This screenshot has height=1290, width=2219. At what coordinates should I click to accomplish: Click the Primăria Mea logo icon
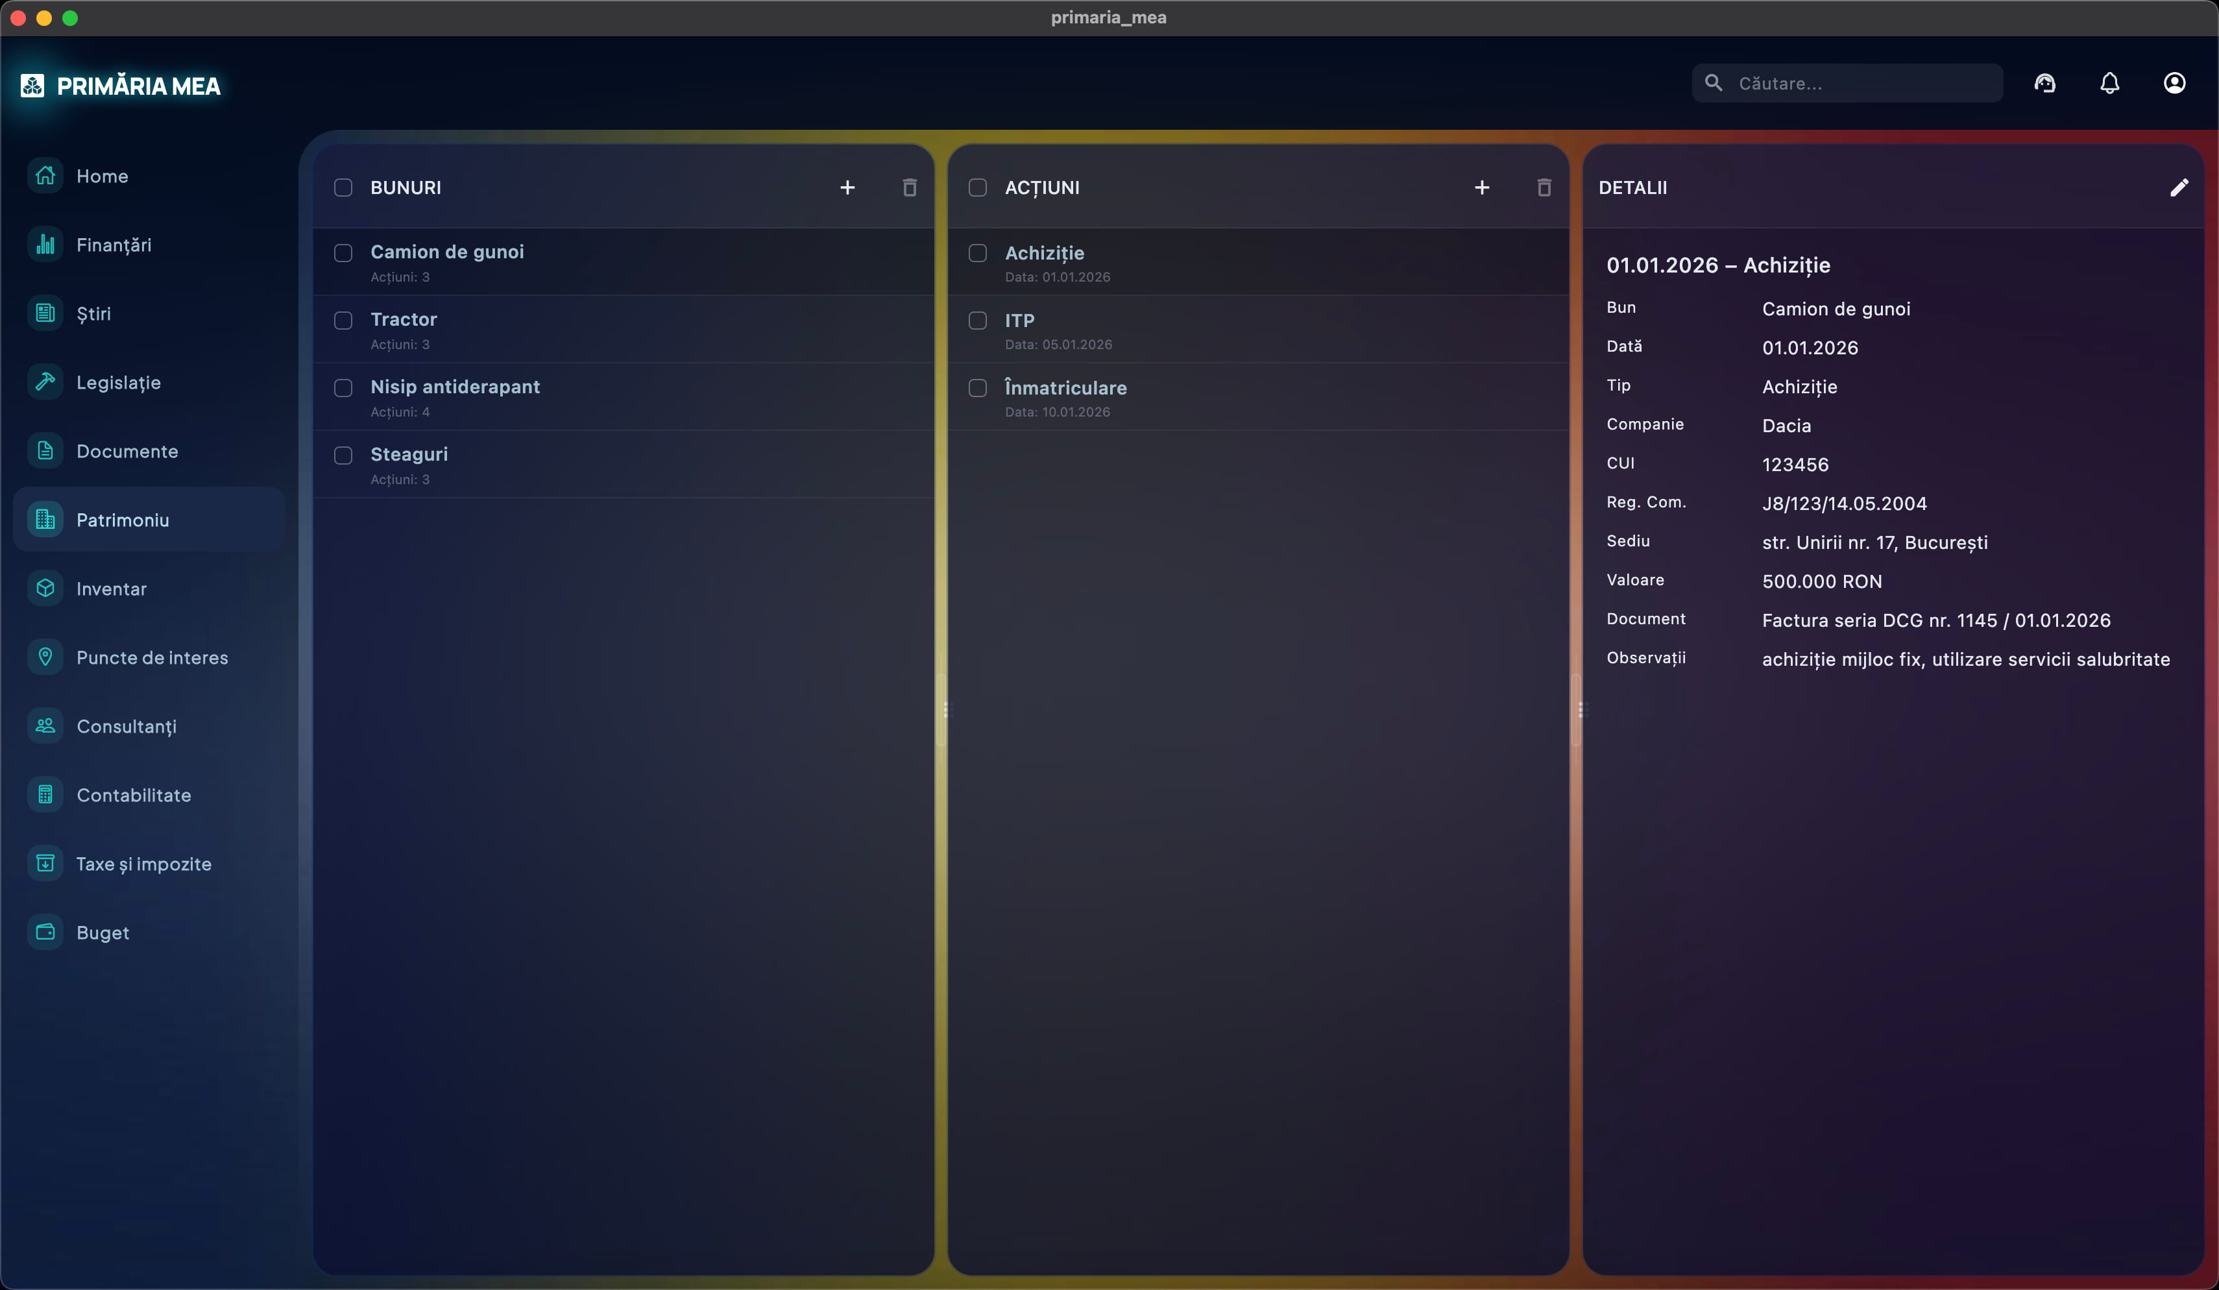pos(32,86)
